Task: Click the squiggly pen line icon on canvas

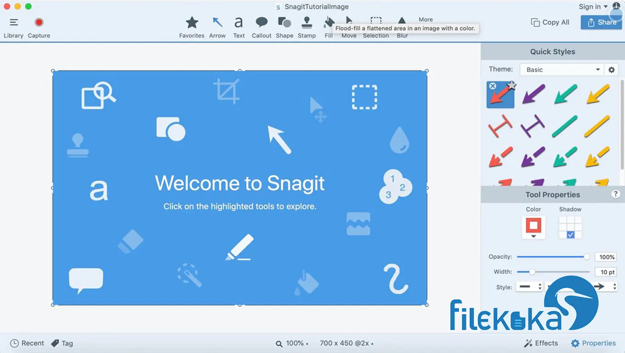Action: click(x=395, y=279)
